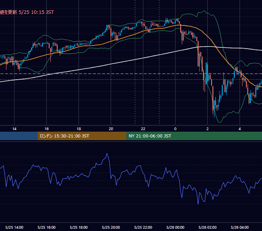
Task: Click the 16 hour axis label
Action: point(47,129)
